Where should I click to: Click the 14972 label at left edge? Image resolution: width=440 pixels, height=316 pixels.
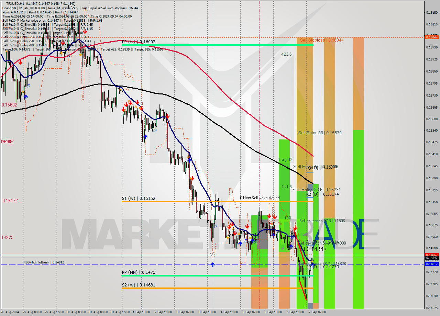click(x=7, y=237)
